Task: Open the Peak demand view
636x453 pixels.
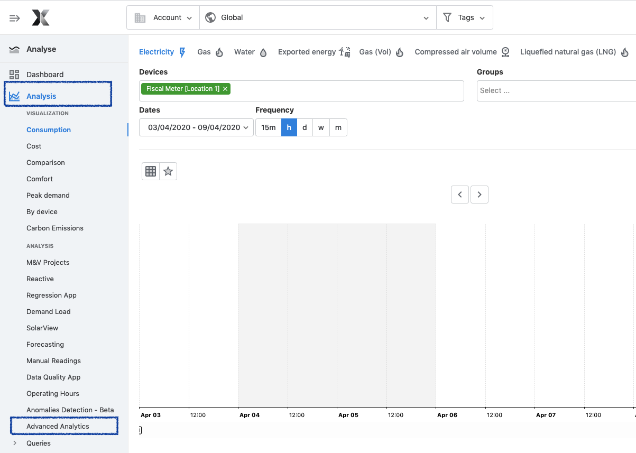Action: point(48,195)
